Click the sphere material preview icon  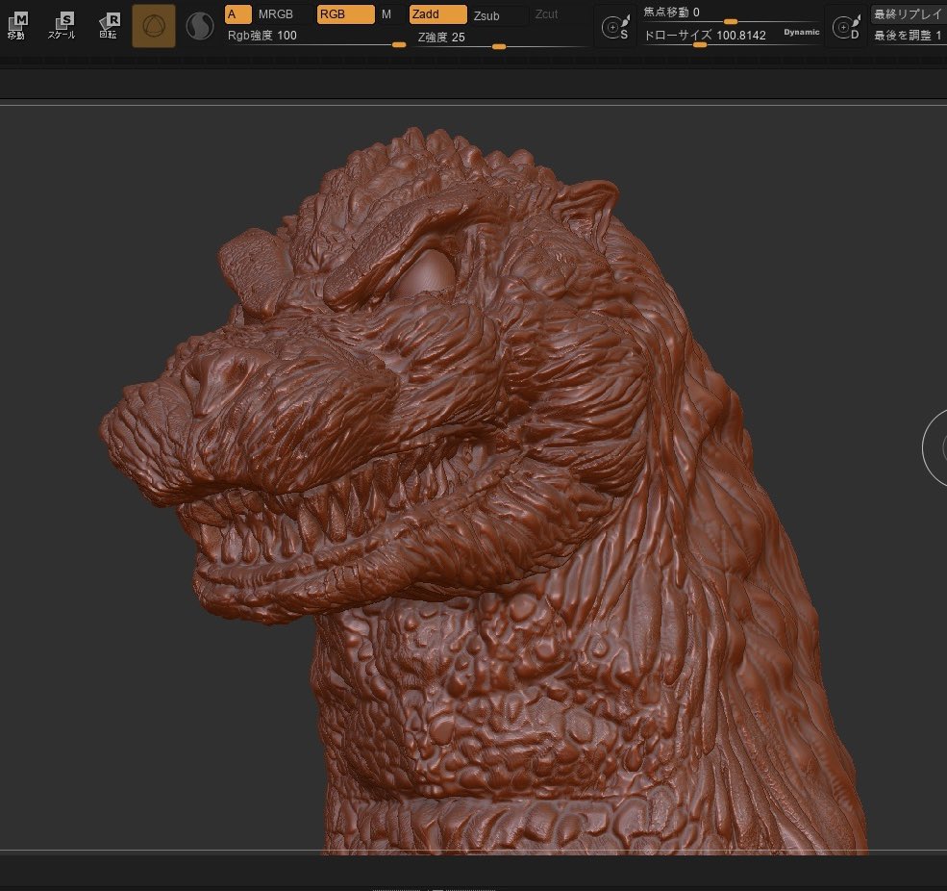tap(200, 26)
